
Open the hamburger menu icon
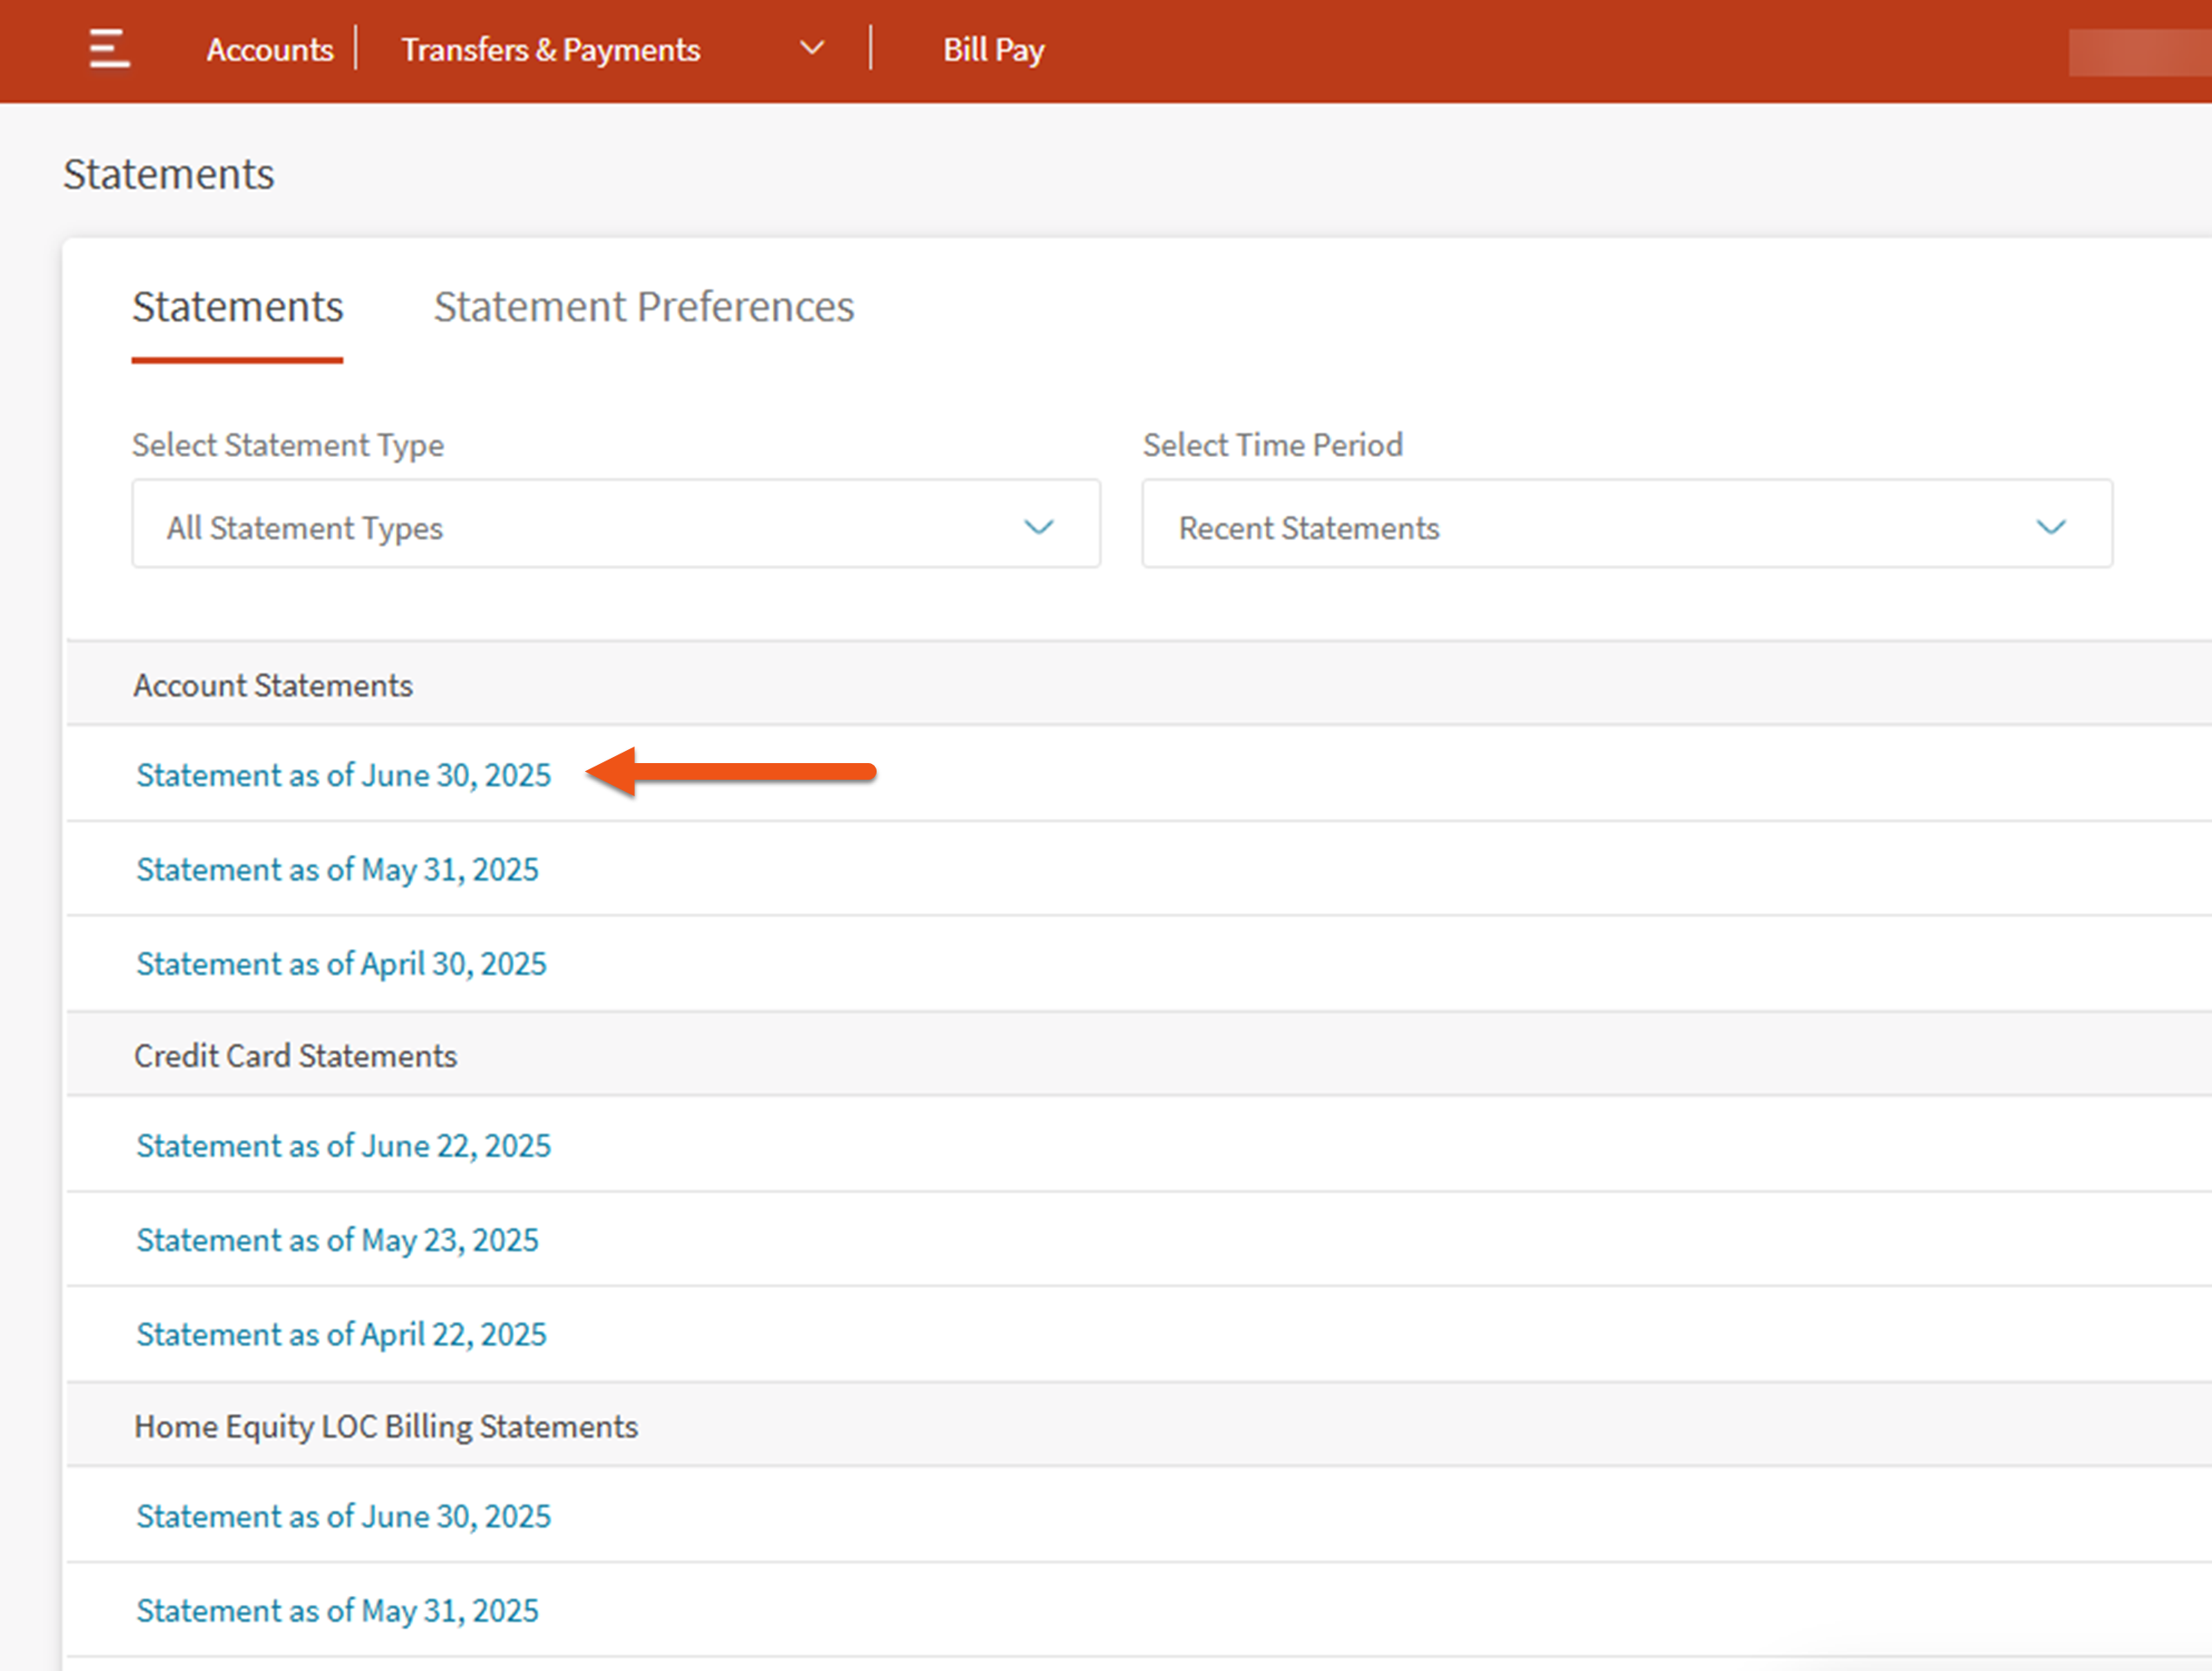pyautogui.click(x=109, y=49)
